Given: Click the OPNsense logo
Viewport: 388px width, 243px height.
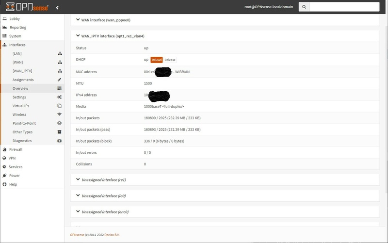Looking at the screenshot, I should point(27,7).
